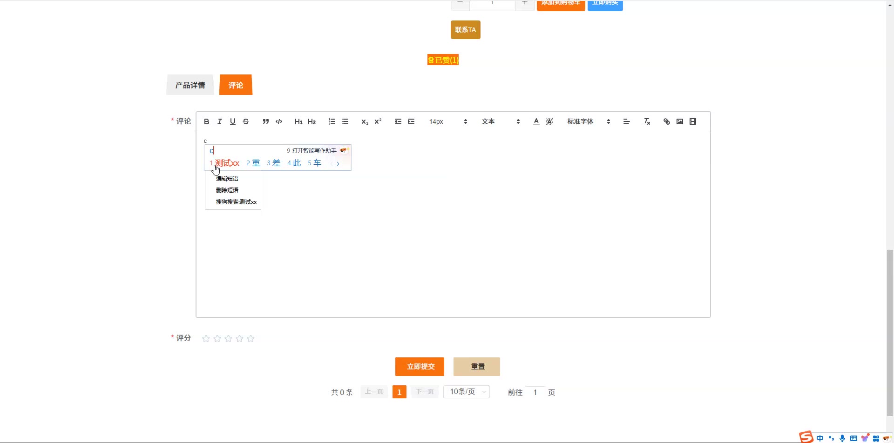Toggle italic formatting in the editor toolbar
Viewport: 894px width, 443px height.
[220, 121]
